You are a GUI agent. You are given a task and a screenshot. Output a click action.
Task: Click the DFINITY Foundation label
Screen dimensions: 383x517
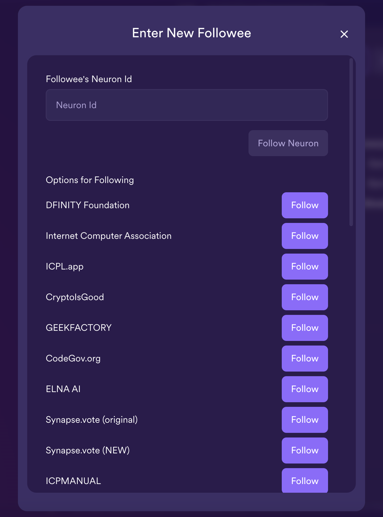(88, 205)
